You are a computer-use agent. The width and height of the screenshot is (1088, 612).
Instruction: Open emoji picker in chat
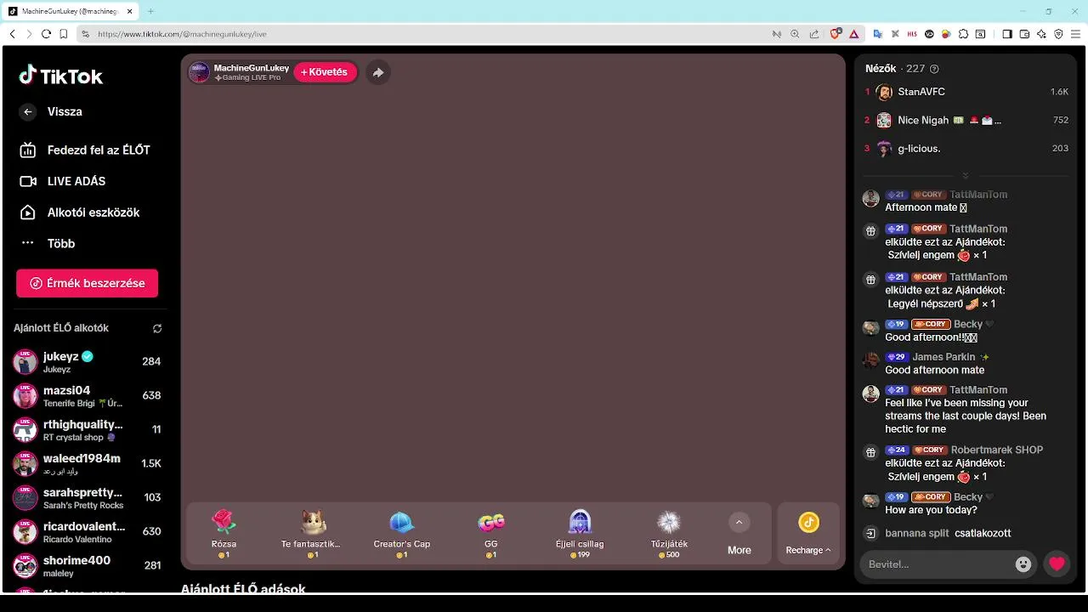(x=1023, y=564)
